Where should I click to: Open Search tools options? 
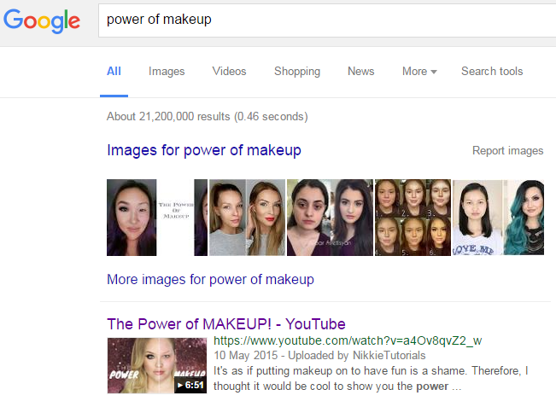click(492, 71)
